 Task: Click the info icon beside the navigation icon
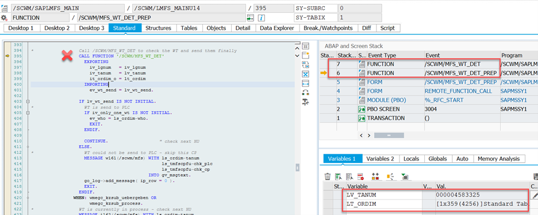262,18
